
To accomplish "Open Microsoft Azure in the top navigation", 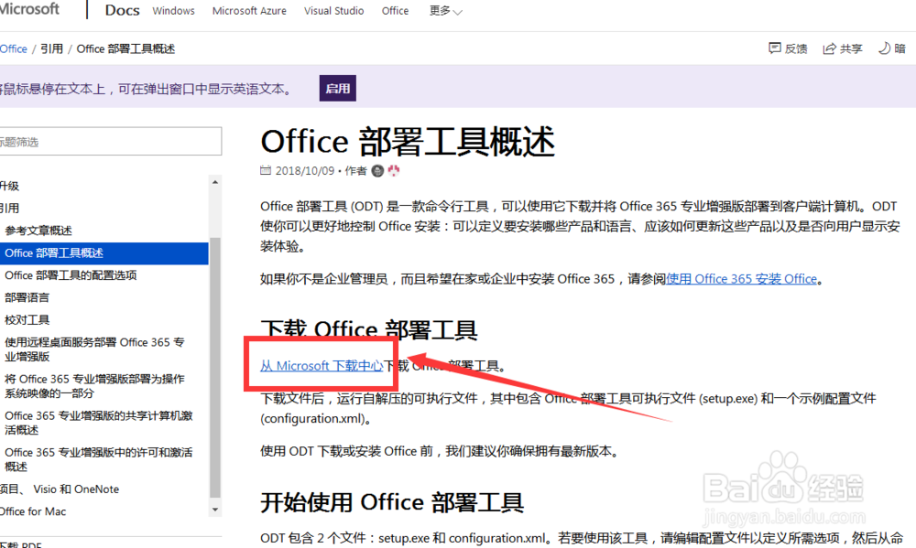I will [x=249, y=10].
